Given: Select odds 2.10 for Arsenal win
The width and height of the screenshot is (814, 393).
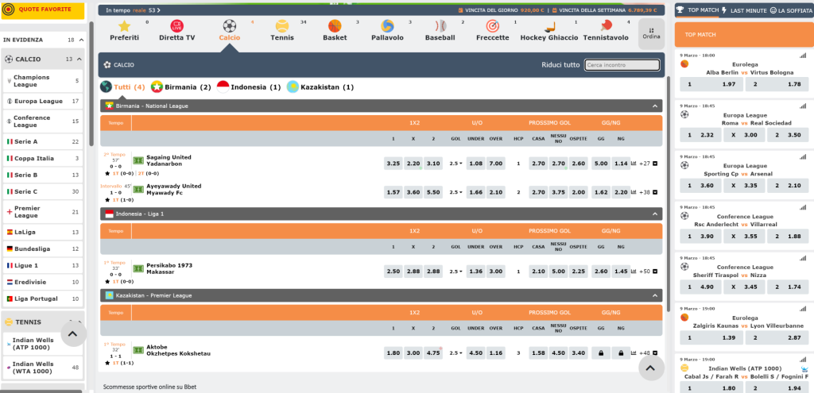Looking at the screenshot, I should 788,186.
